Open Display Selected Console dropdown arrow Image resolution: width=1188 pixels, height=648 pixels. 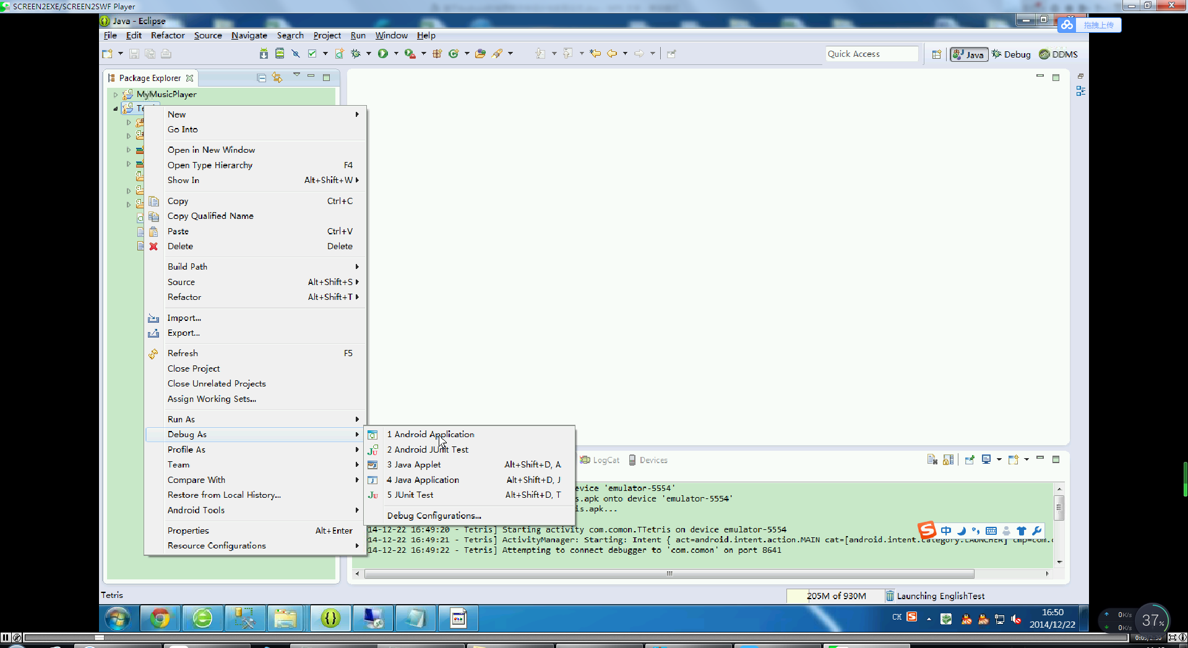(x=999, y=459)
